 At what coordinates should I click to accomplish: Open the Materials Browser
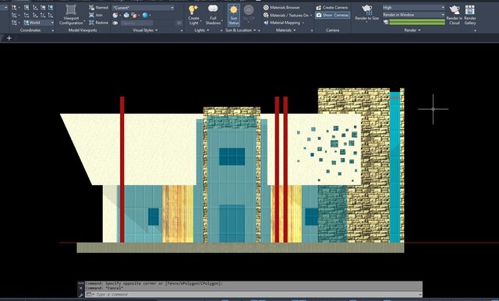282,7
